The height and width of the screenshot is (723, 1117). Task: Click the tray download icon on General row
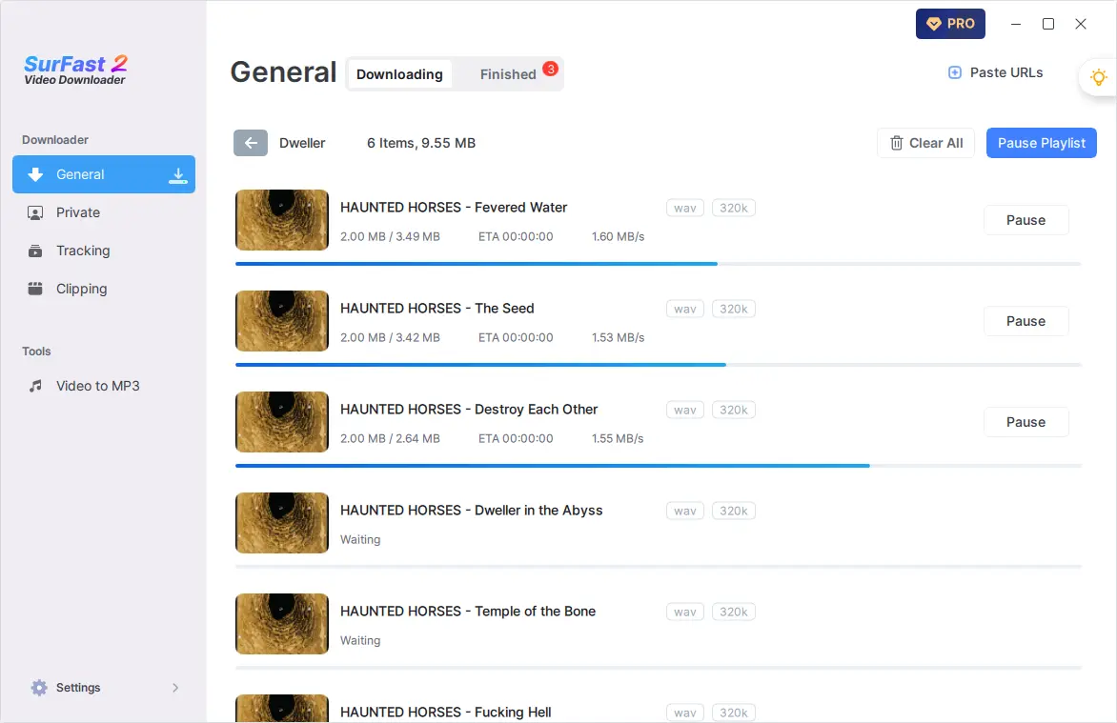point(178,175)
